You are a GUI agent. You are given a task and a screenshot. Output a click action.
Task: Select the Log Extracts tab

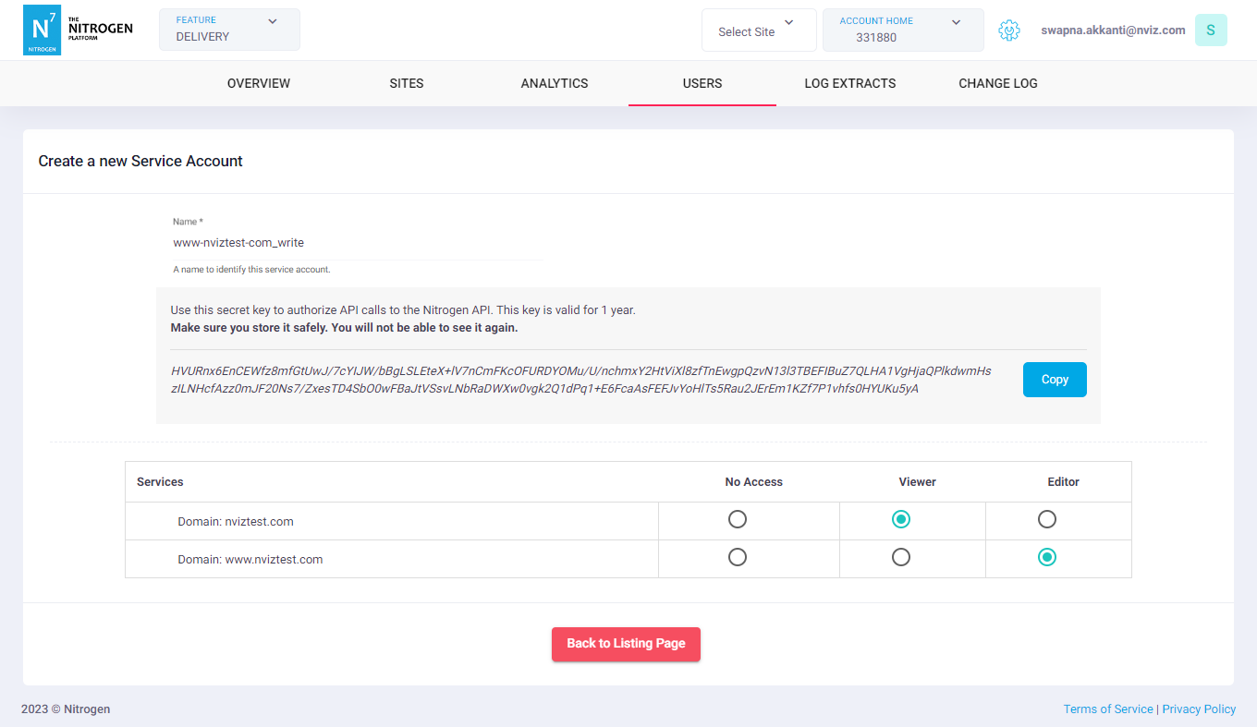tap(849, 83)
